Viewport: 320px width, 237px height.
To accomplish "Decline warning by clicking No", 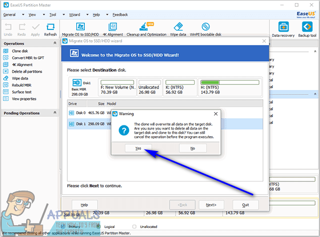I will [x=193, y=148].
